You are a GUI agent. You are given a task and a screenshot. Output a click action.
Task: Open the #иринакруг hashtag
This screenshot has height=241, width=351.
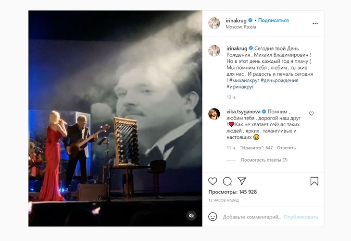coord(240,87)
